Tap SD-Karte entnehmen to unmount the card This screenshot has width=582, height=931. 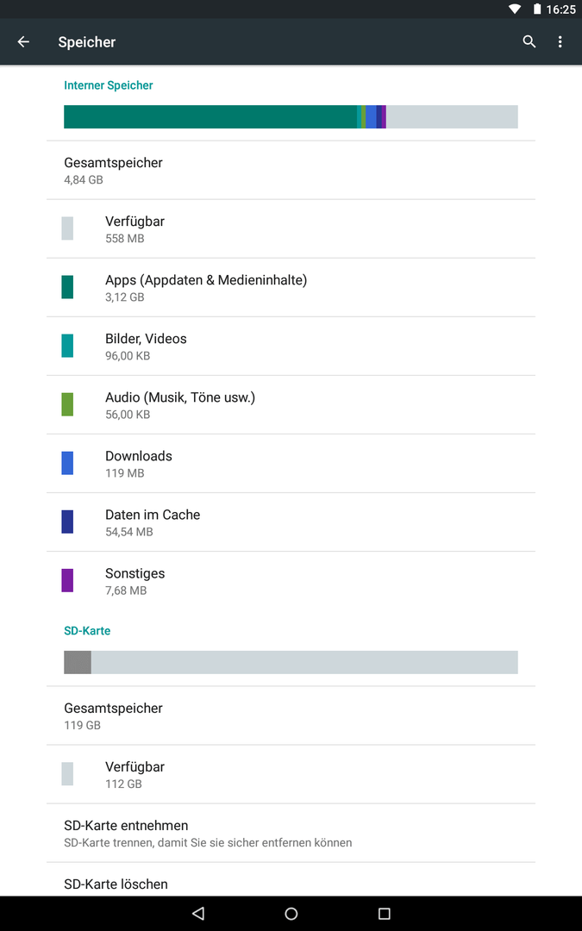(291, 833)
